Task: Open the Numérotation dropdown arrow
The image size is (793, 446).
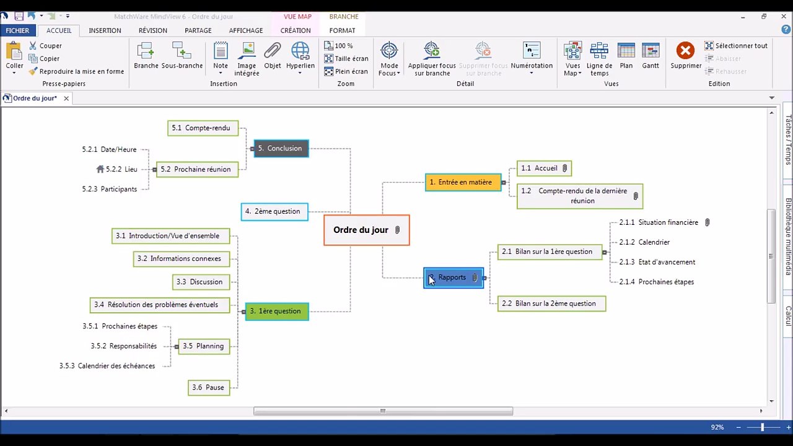Action: tap(532, 73)
